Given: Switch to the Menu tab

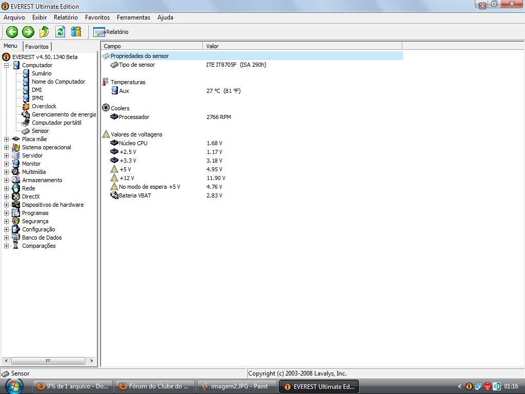Looking at the screenshot, I should 10,46.
